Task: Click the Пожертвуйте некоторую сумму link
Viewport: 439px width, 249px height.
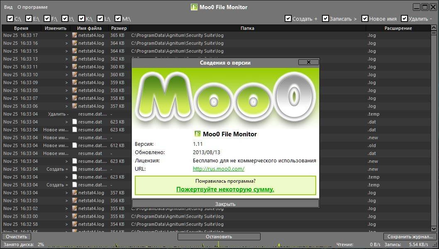Action: 225,189
